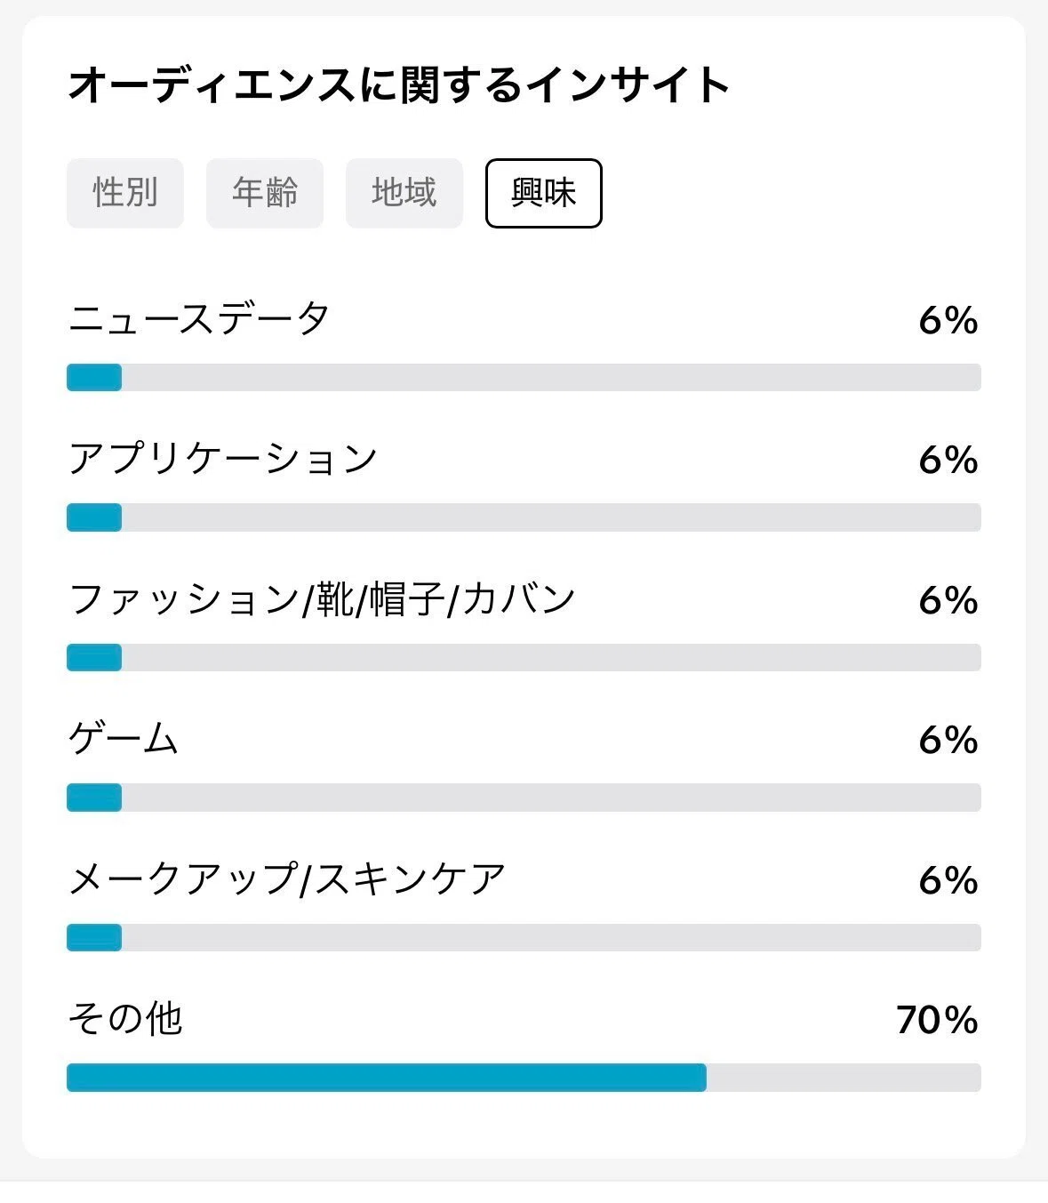
Task: Select the 年齢 tab
Action: tap(265, 193)
